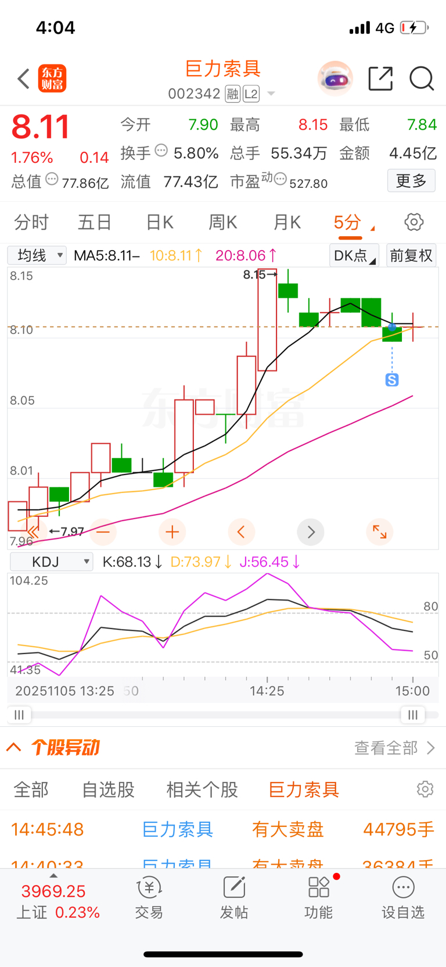Image resolution: width=446 pixels, height=967 pixels.
Task: Switch to 分时 chart tab
Action: coord(31,222)
